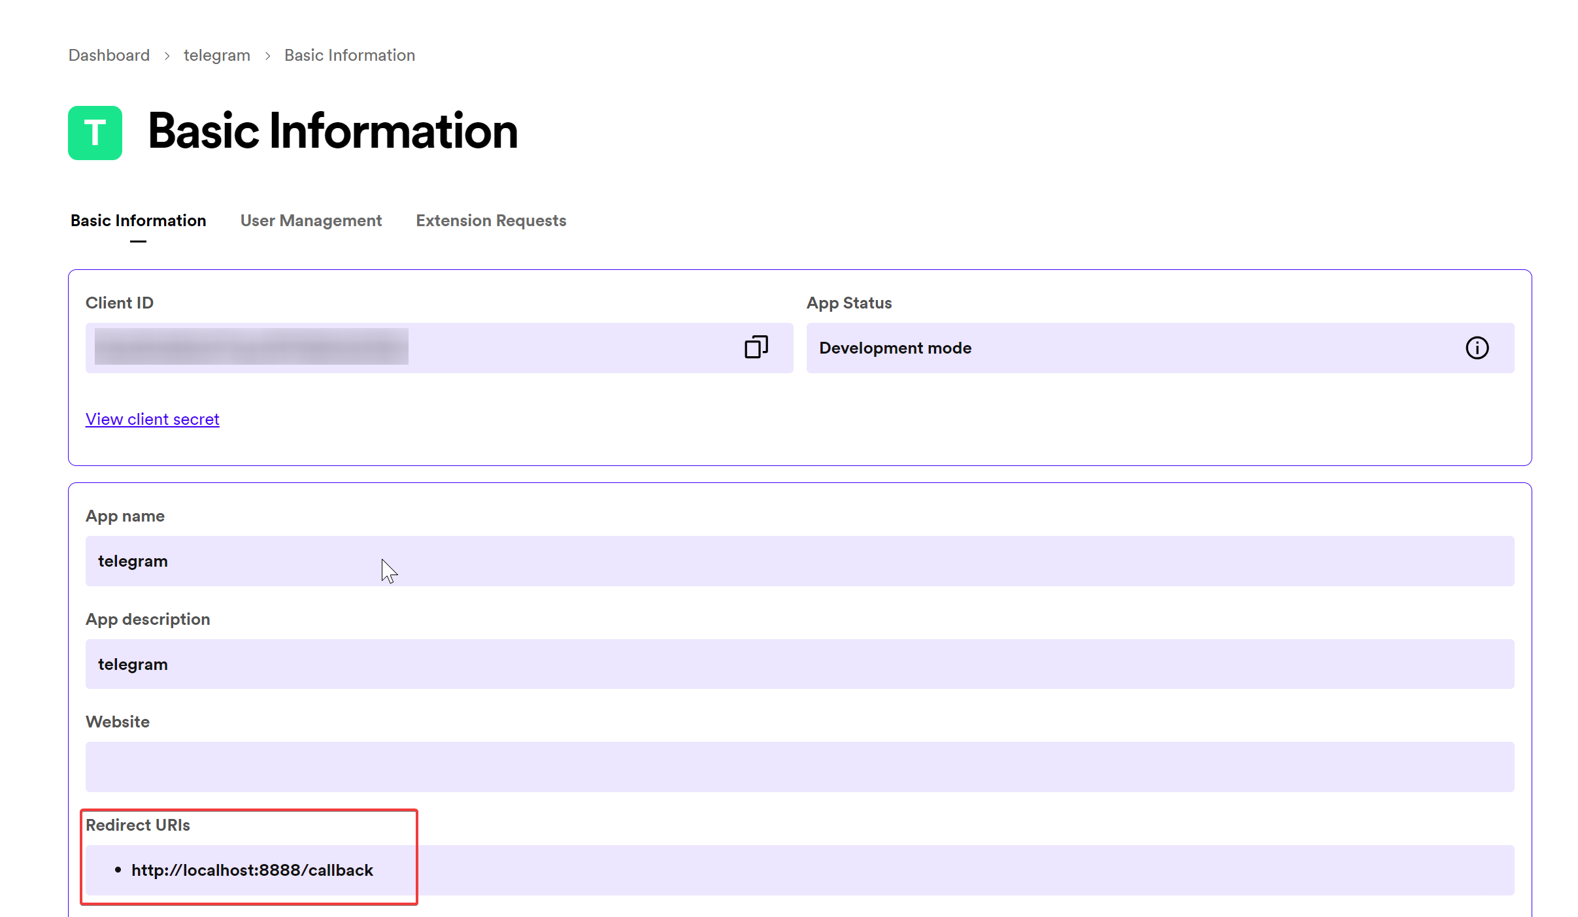The height and width of the screenshot is (917, 1578).
Task: Click first breadcrumb chevron after Dashboard
Action: coord(167,56)
